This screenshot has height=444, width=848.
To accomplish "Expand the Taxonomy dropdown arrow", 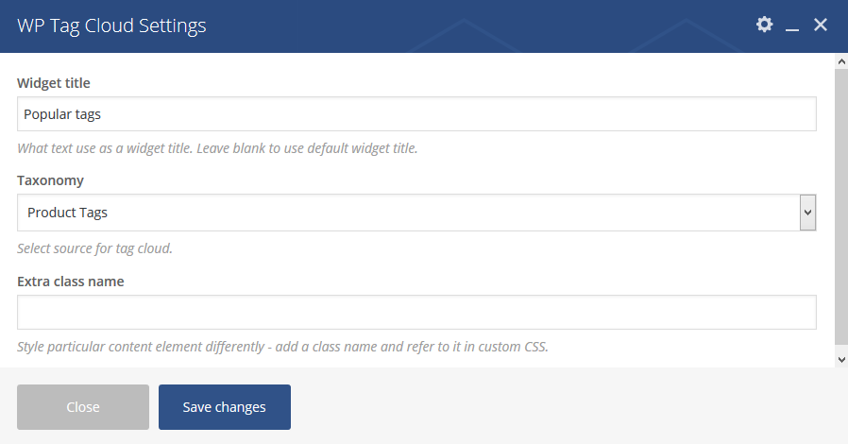I will (807, 213).
